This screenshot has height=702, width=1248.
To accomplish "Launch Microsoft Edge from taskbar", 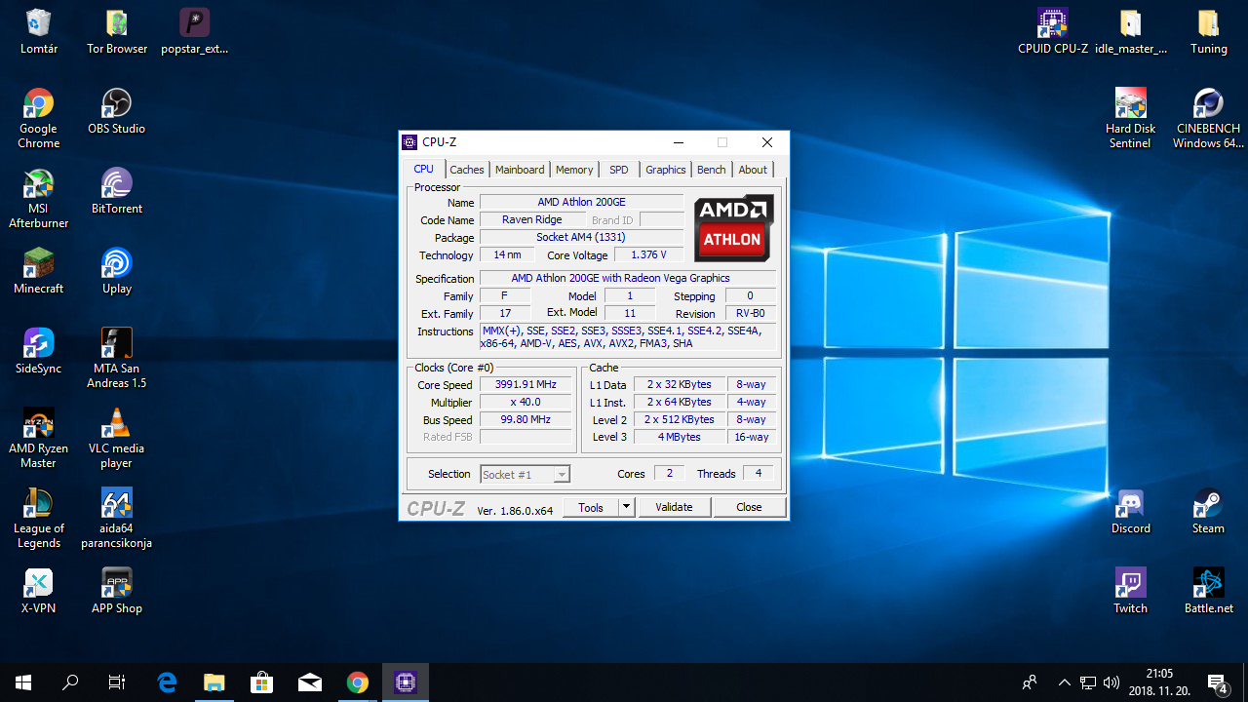I will [168, 682].
